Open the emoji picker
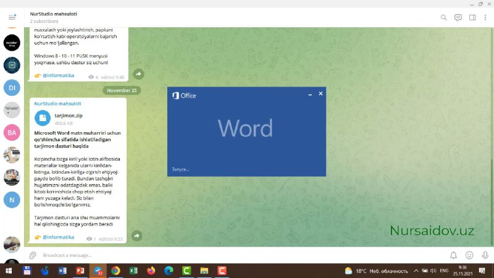This screenshot has width=494, height=278. tap(469, 255)
